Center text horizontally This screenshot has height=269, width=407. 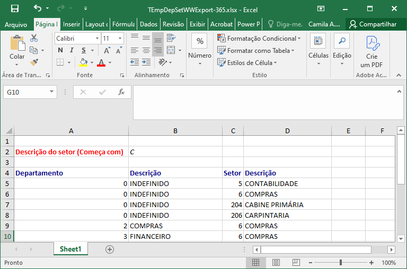(146, 50)
